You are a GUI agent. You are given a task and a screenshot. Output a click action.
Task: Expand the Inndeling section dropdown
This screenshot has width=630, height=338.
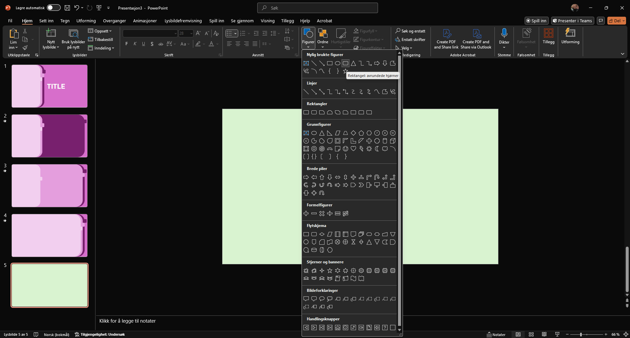tap(101, 48)
